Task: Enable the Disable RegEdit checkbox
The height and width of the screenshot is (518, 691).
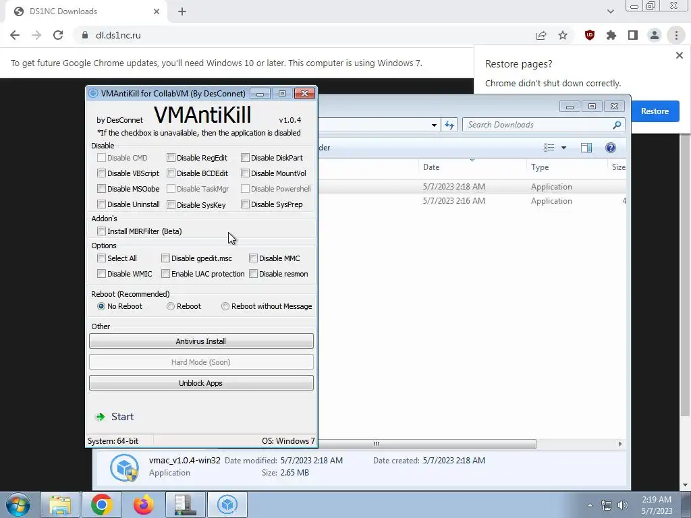Action: click(171, 158)
